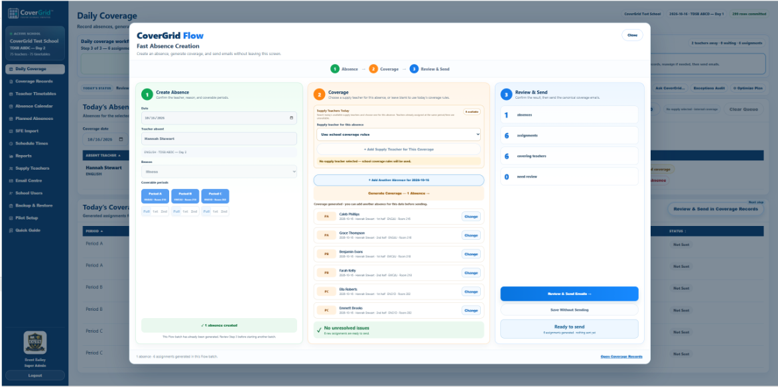Click the school crest avatar image

tap(34, 343)
